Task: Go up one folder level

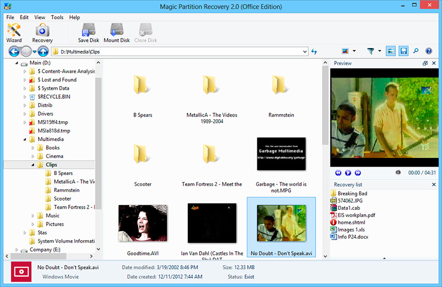Action: (43, 51)
